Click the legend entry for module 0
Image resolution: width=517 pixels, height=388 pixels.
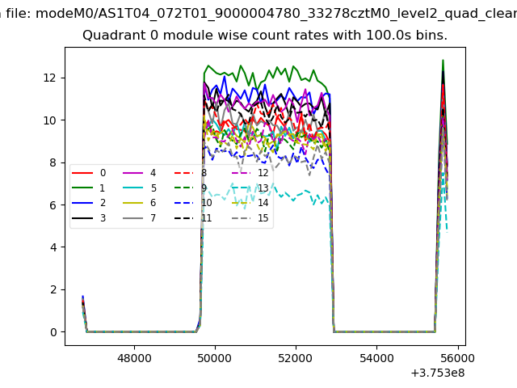[x=90, y=173]
